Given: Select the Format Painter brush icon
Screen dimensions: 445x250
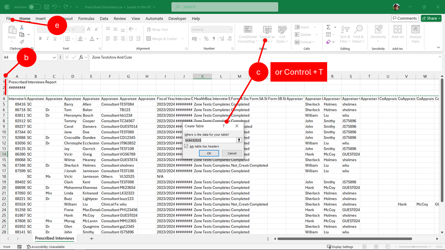Looking at the screenshot, I should pos(22,42).
